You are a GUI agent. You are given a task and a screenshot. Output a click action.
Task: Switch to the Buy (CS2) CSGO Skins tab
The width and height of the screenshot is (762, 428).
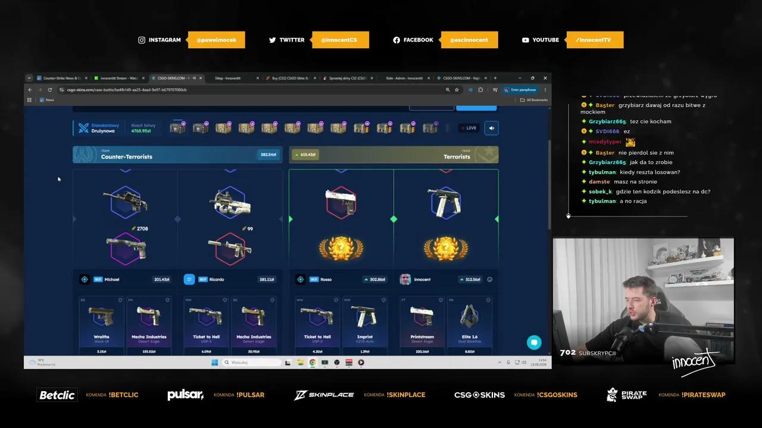coord(291,78)
